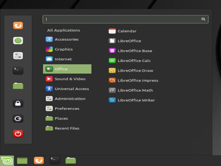The image size is (221, 166).
Task: Launch LibreOffice Math
Action: (131, 90)
